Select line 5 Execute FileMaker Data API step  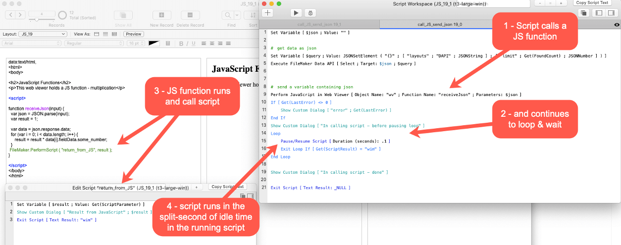pos(343,63)
